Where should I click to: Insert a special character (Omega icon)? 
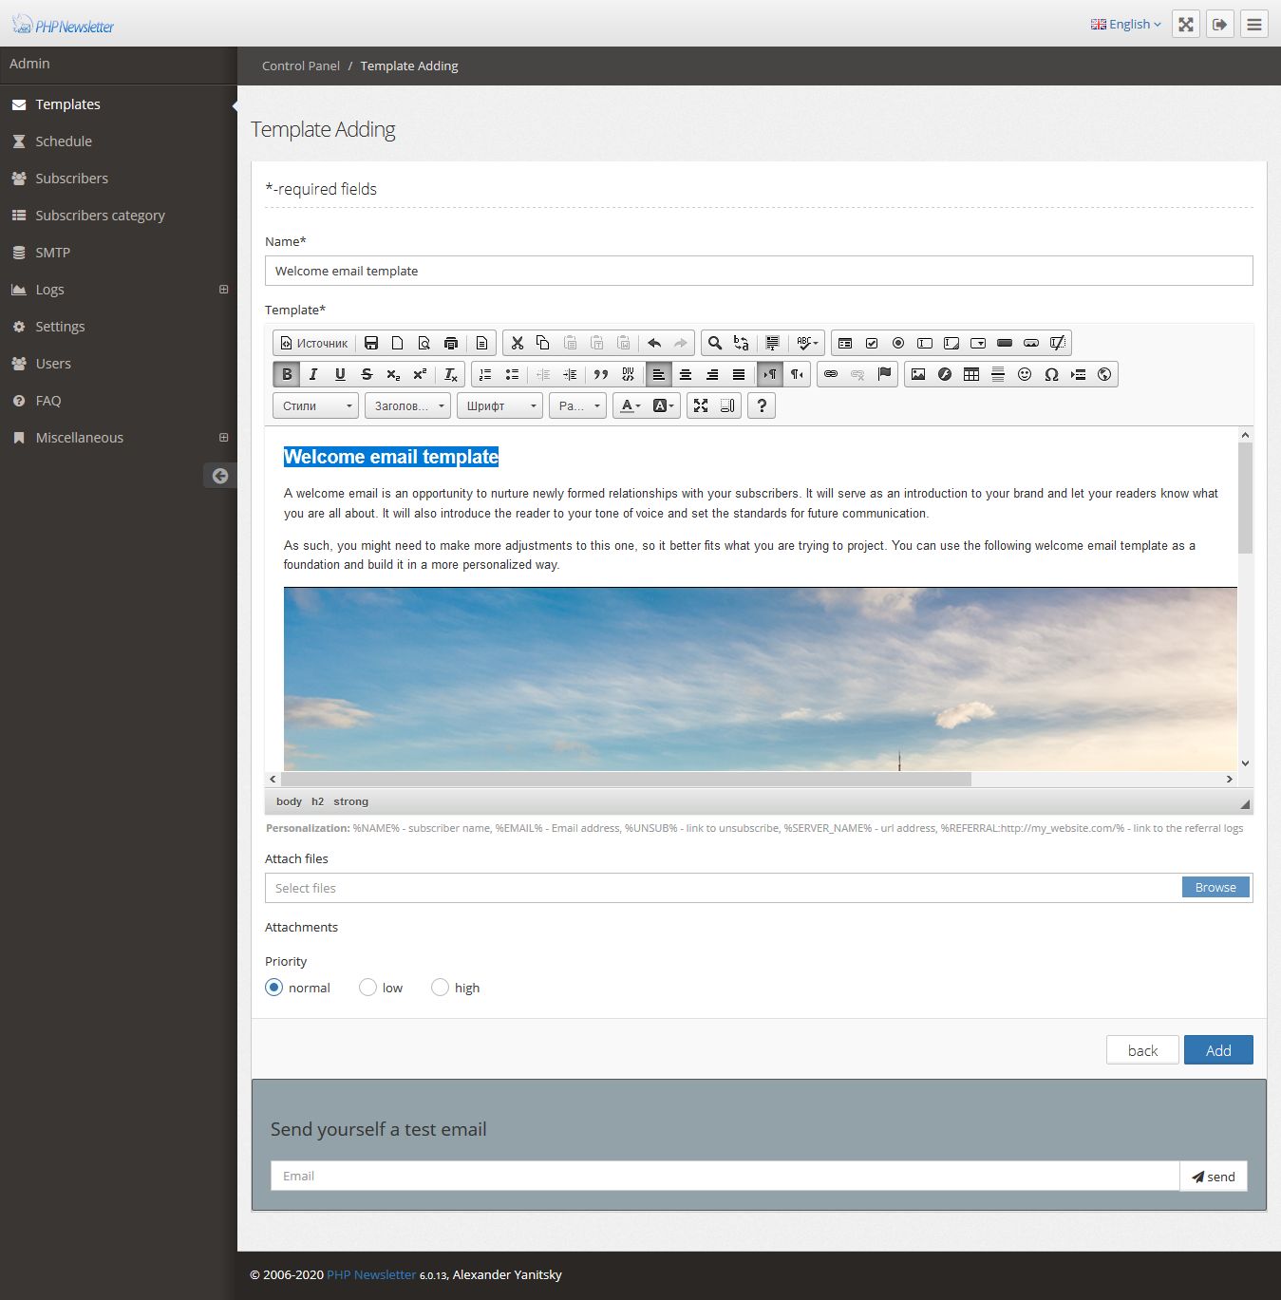tap(1051, 374)
